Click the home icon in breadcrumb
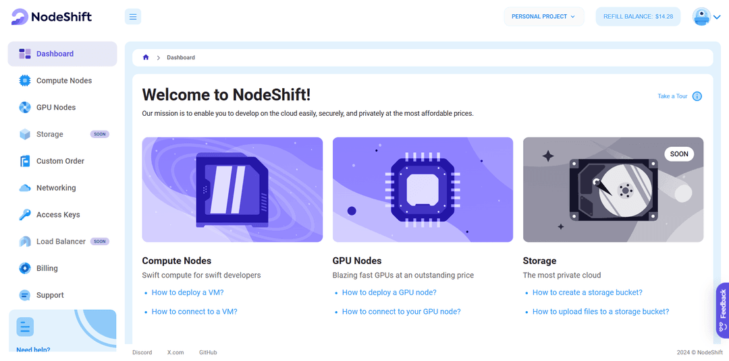This screenshot has width=729, height=361. [146, 57]
